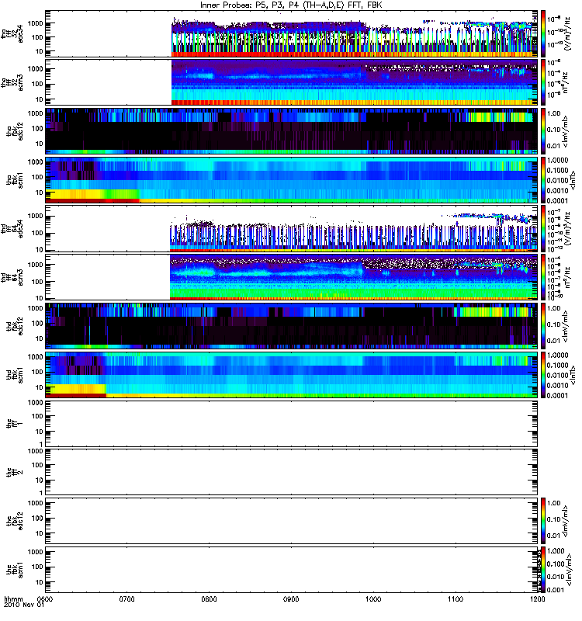Click the color bar of tha fff scm3
The height and width of the screenshot is (621, 582).
point(543,82)
